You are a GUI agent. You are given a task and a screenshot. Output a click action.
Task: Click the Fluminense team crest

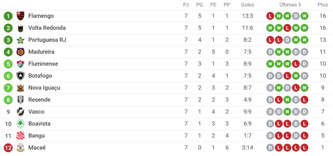click(21, 64)
